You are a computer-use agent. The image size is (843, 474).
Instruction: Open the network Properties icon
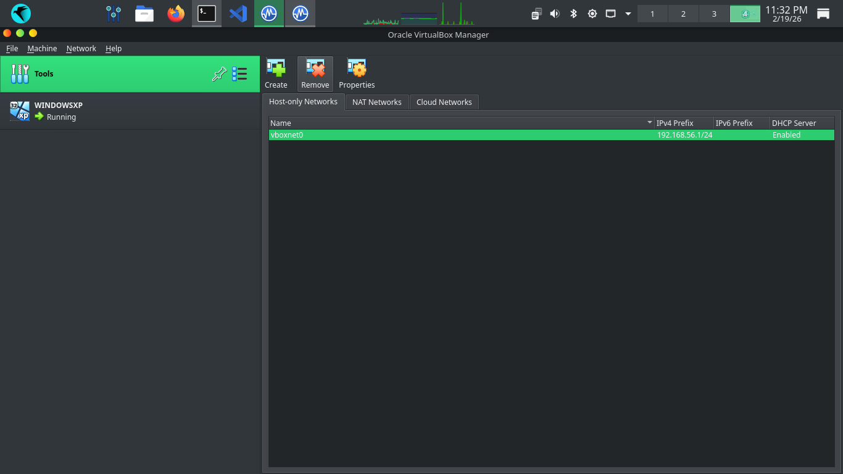[x=357, y=68]
